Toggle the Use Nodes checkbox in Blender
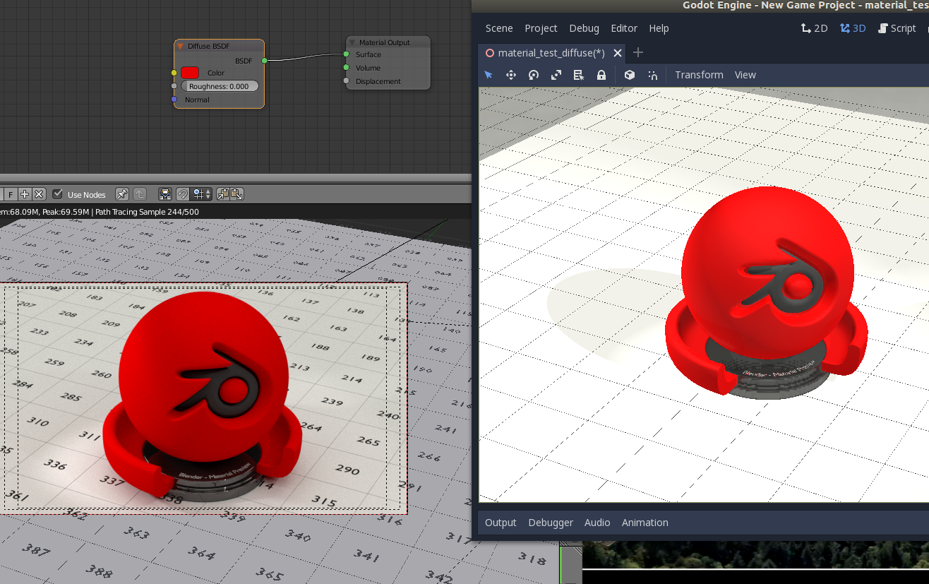929x584 pixels. point(58,194)
